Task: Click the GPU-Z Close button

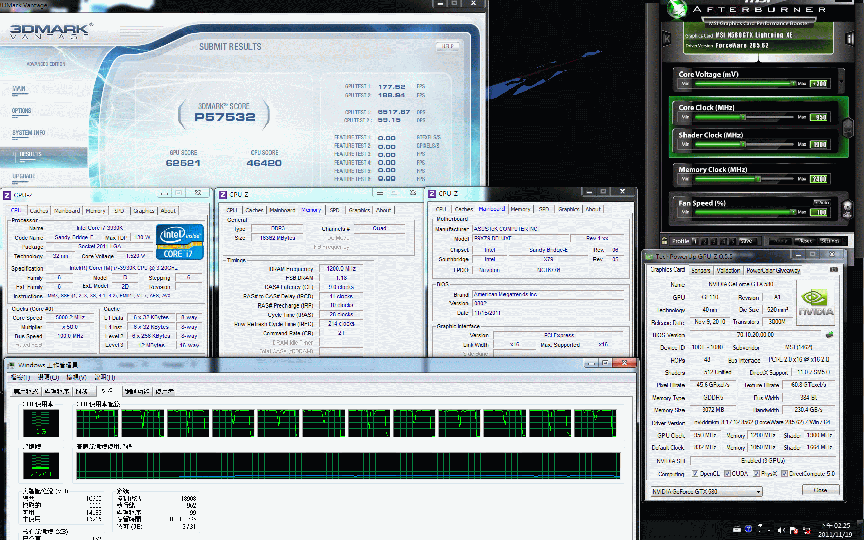Action: tap(820, 490)
